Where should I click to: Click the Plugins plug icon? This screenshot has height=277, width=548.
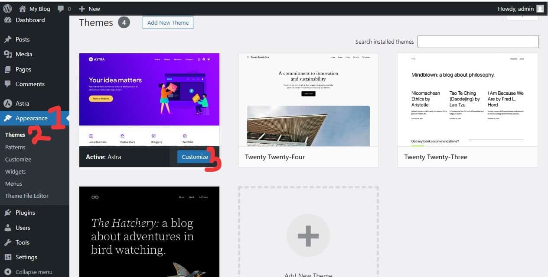click(8, 213)
